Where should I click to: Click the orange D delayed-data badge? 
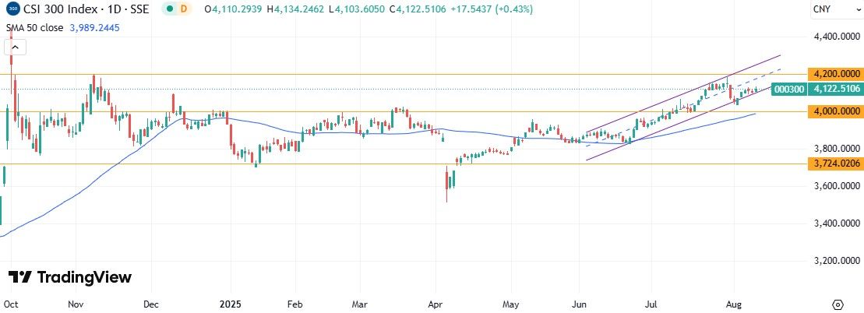pyautogui.click(x=184, y=9)
